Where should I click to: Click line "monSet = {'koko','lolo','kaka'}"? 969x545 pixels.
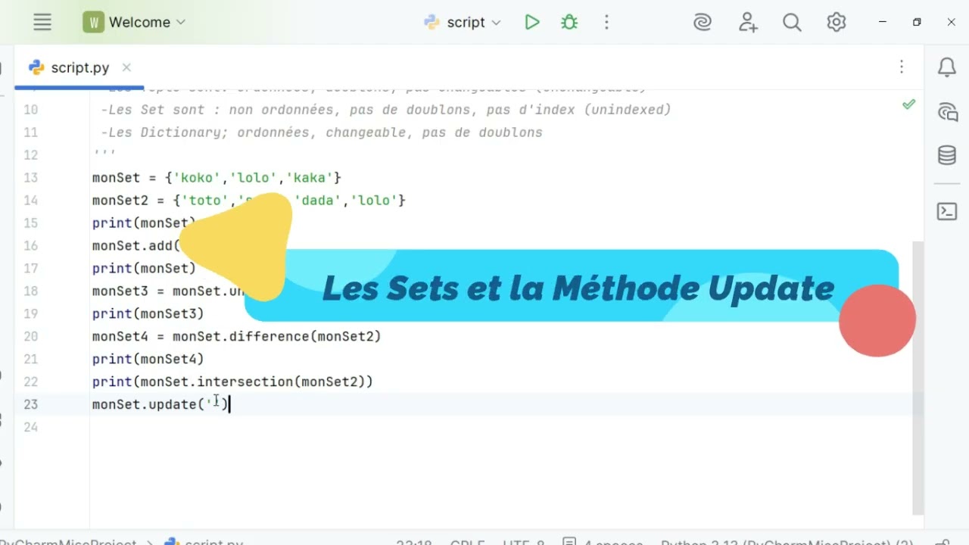tap(217, 178)
